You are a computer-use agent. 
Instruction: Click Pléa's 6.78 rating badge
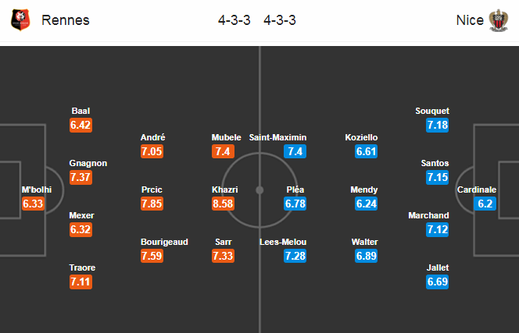pos(295,204)
